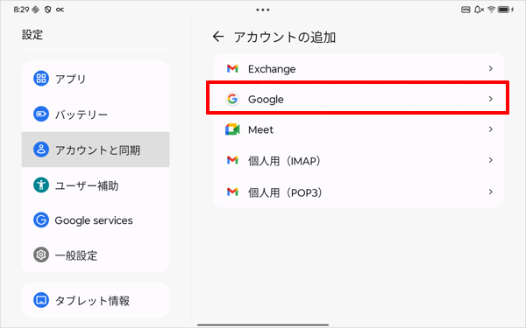Screen dimensions: 526x328
Task: Tap the バッテリー battery icon
Action: pos(41,114)
